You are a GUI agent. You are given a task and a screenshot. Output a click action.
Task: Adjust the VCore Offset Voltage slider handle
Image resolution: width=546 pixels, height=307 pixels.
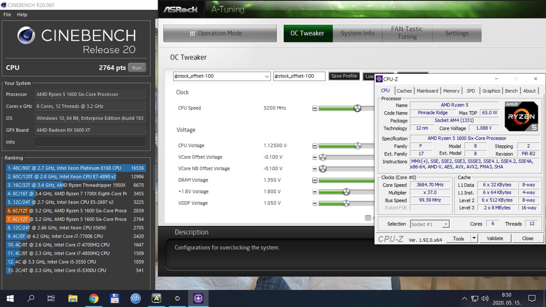(x=323, y=157)
